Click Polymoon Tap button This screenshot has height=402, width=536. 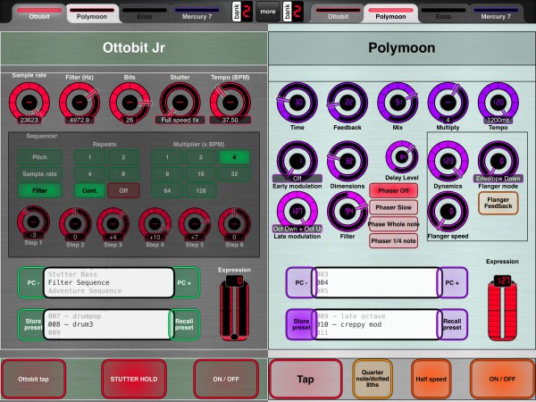click(x=306, y=379)
